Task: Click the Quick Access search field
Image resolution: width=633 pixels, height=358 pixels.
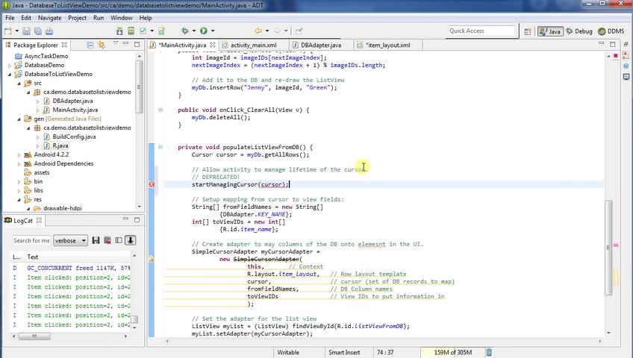Action: [x=481, y=31]
